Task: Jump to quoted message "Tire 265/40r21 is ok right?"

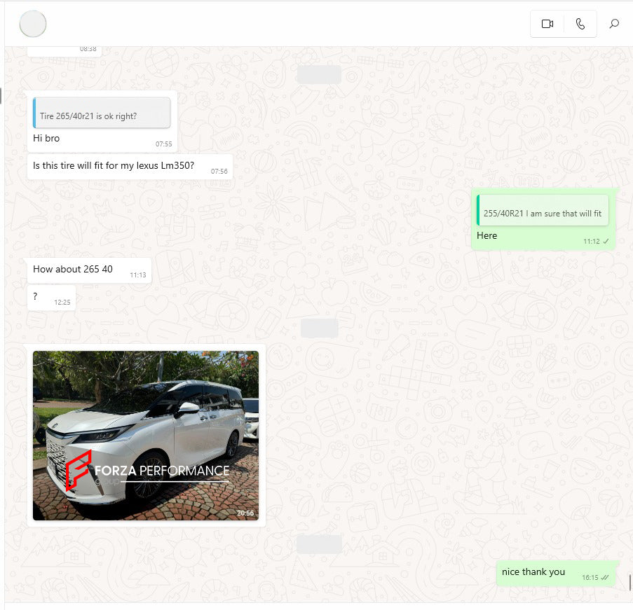Action: click(102, 113)
